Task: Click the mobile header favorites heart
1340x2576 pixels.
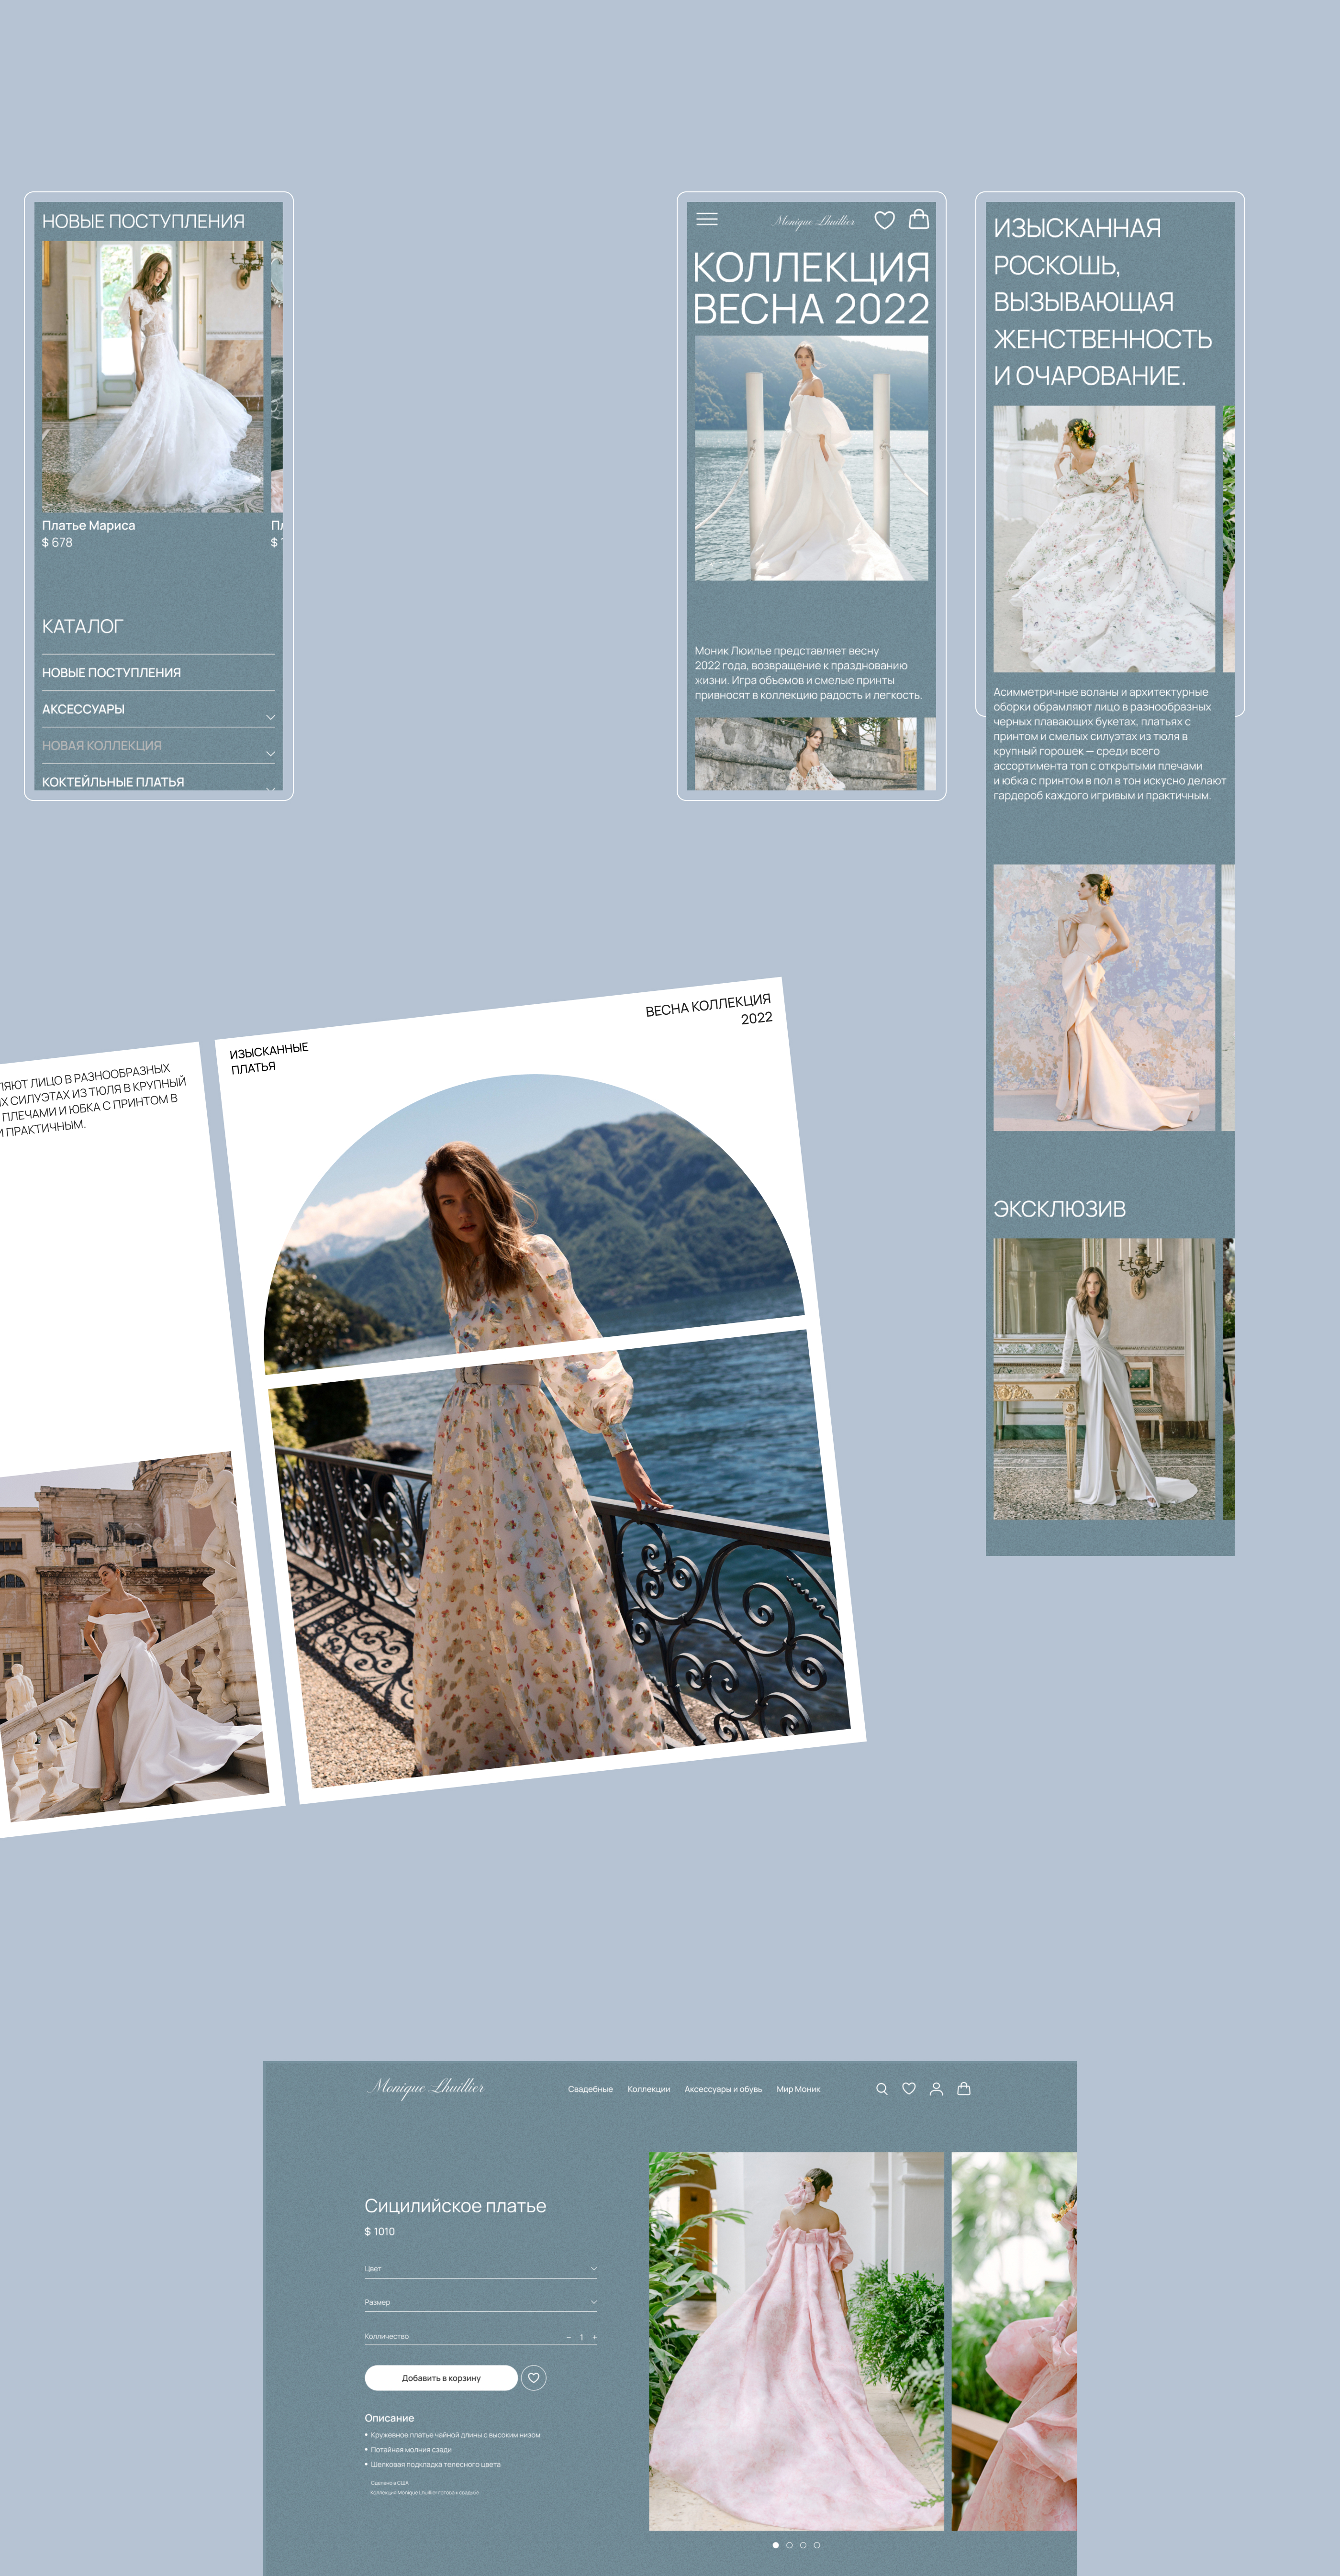Action: (x=884, y=219)
